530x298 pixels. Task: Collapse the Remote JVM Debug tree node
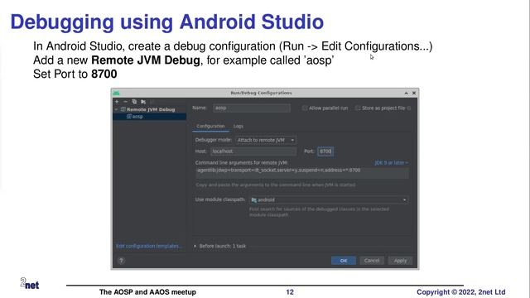pos(117,109)
